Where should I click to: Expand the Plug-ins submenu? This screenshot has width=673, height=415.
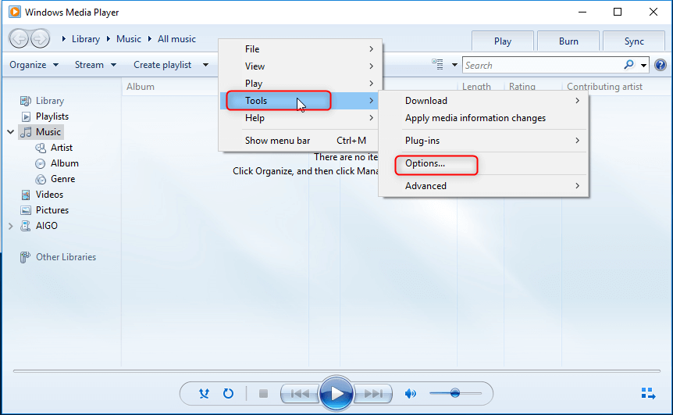coord(483,141)
